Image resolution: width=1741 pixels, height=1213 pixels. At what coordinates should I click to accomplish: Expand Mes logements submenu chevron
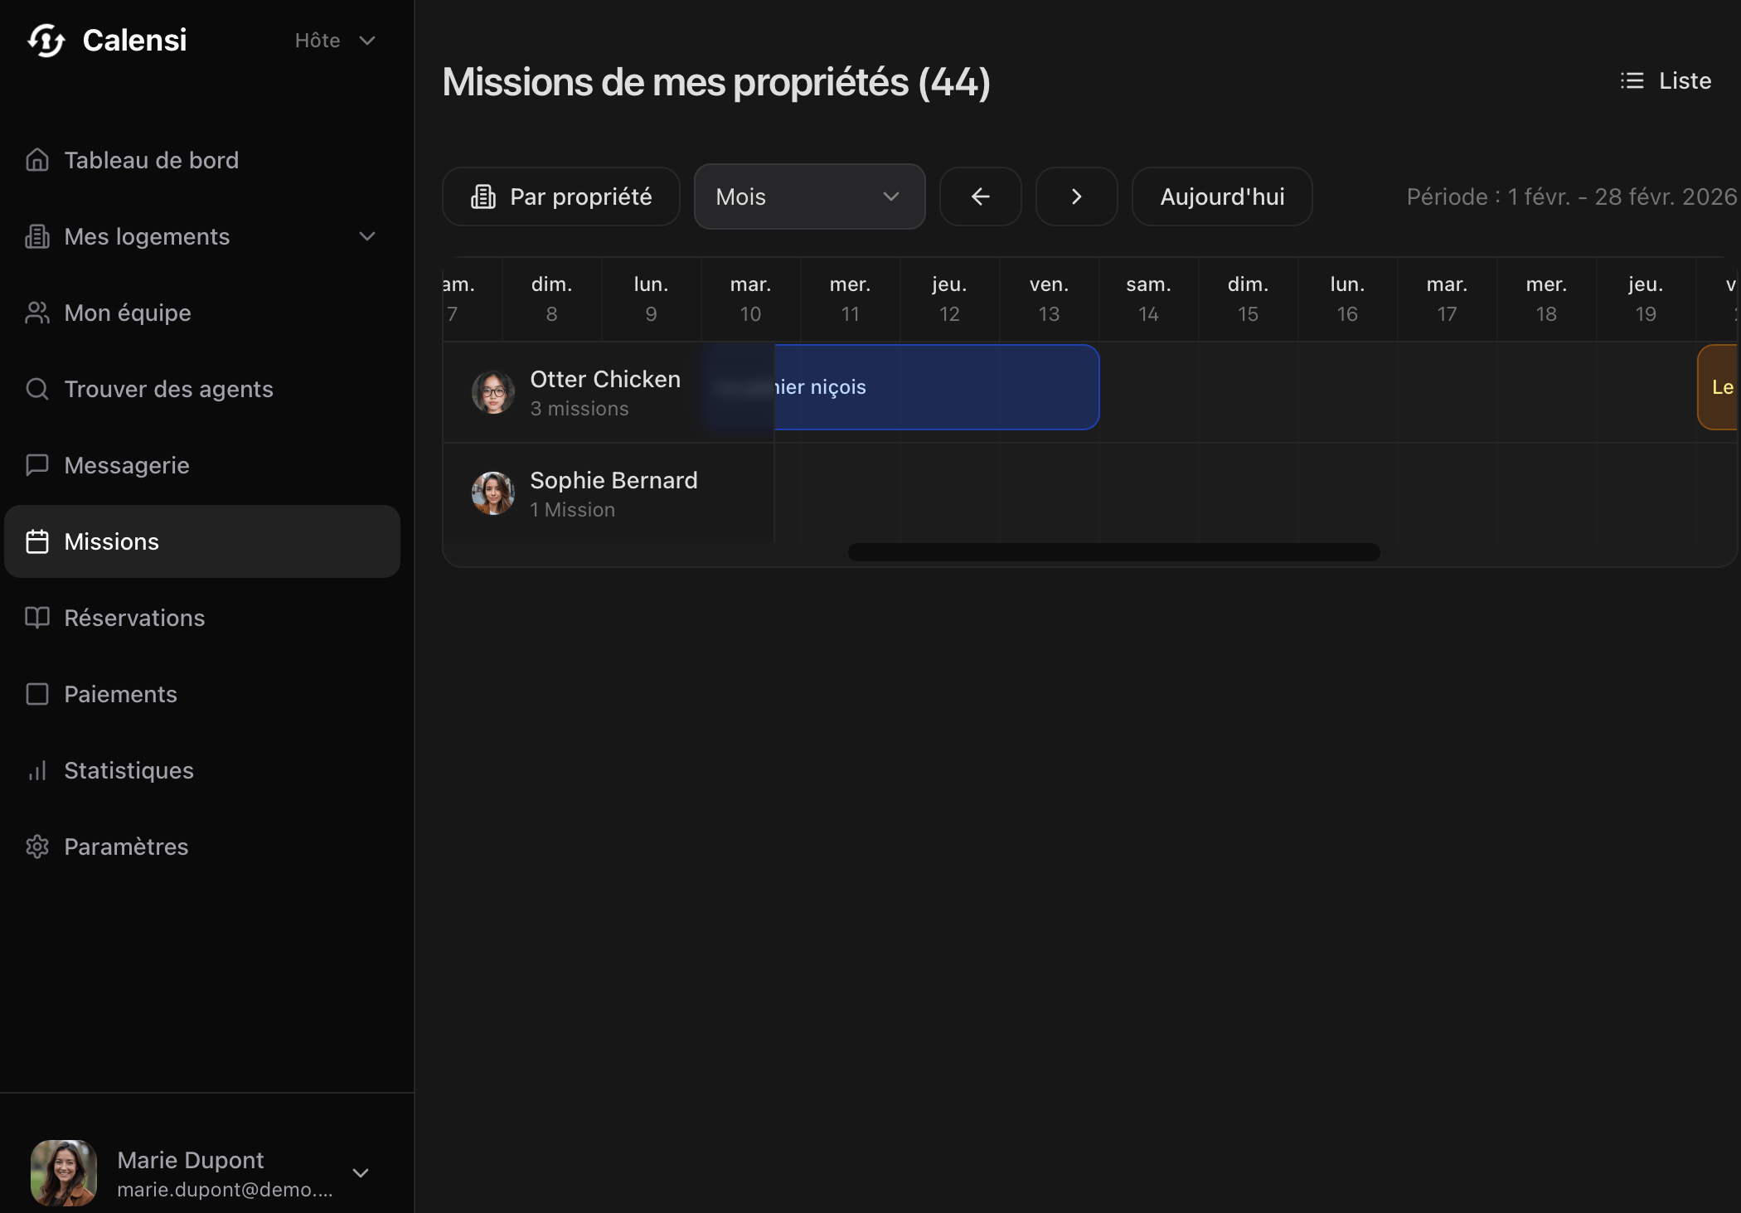coord(367,236)
